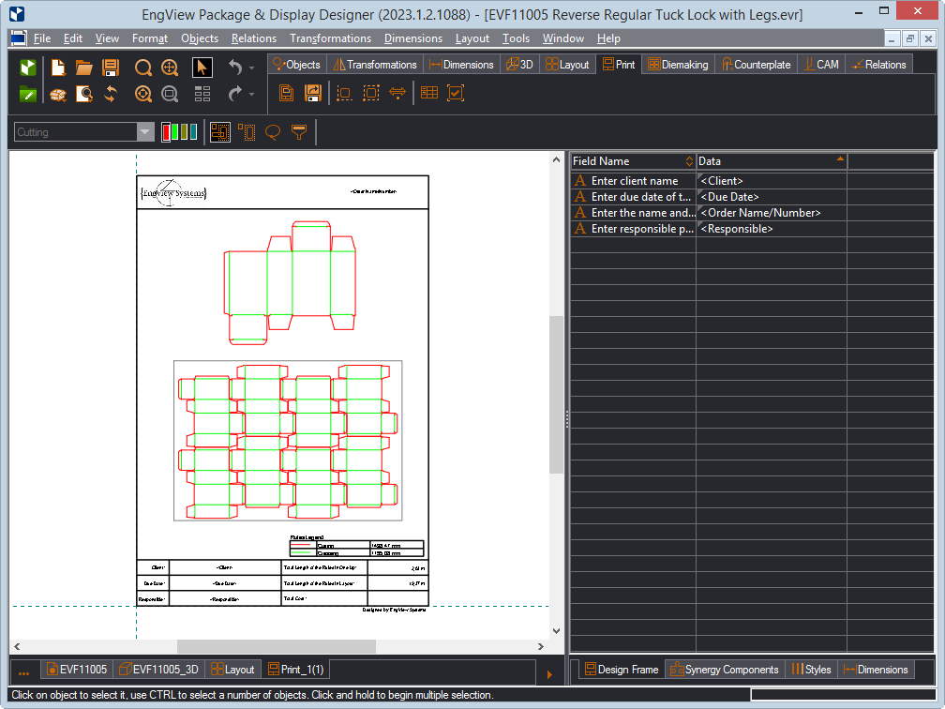The height and width of the screenshot is (709, 945).
Task: Click the orange refresh arrows icon
Action: tap(111, 94)
